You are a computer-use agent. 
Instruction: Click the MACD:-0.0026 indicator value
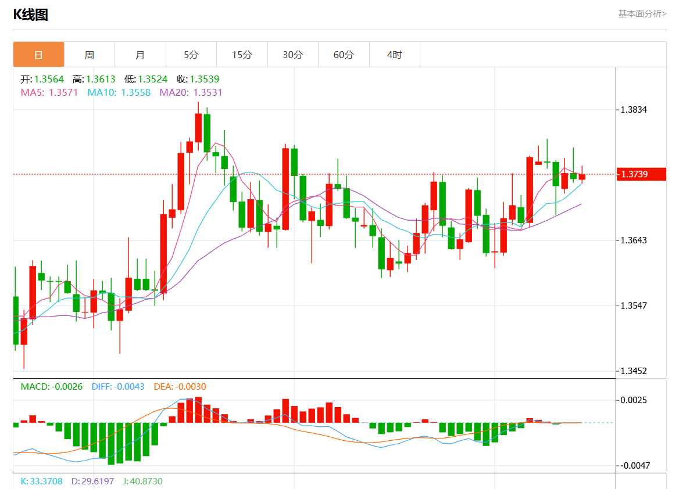pyautogui.click(x=52, y=386)
